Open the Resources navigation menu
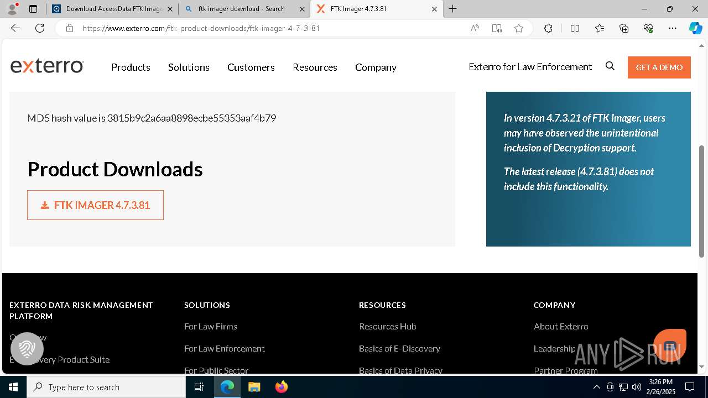 [315, 67]
